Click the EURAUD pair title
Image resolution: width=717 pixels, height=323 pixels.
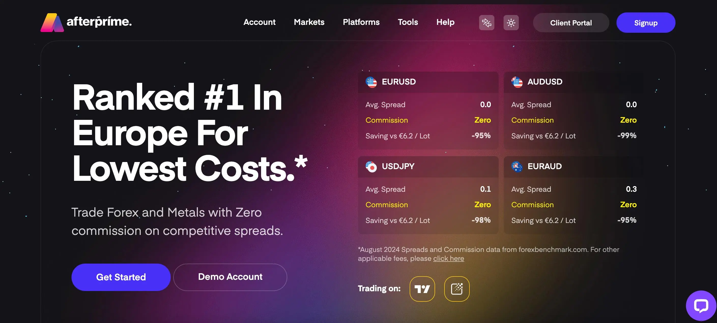545,166
